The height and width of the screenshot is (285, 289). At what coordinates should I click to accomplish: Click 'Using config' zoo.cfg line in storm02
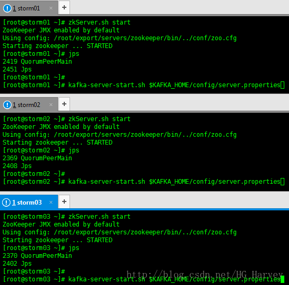pos(120,135)
